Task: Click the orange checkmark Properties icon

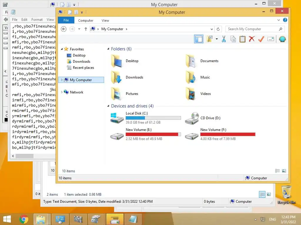Action: 261,39
